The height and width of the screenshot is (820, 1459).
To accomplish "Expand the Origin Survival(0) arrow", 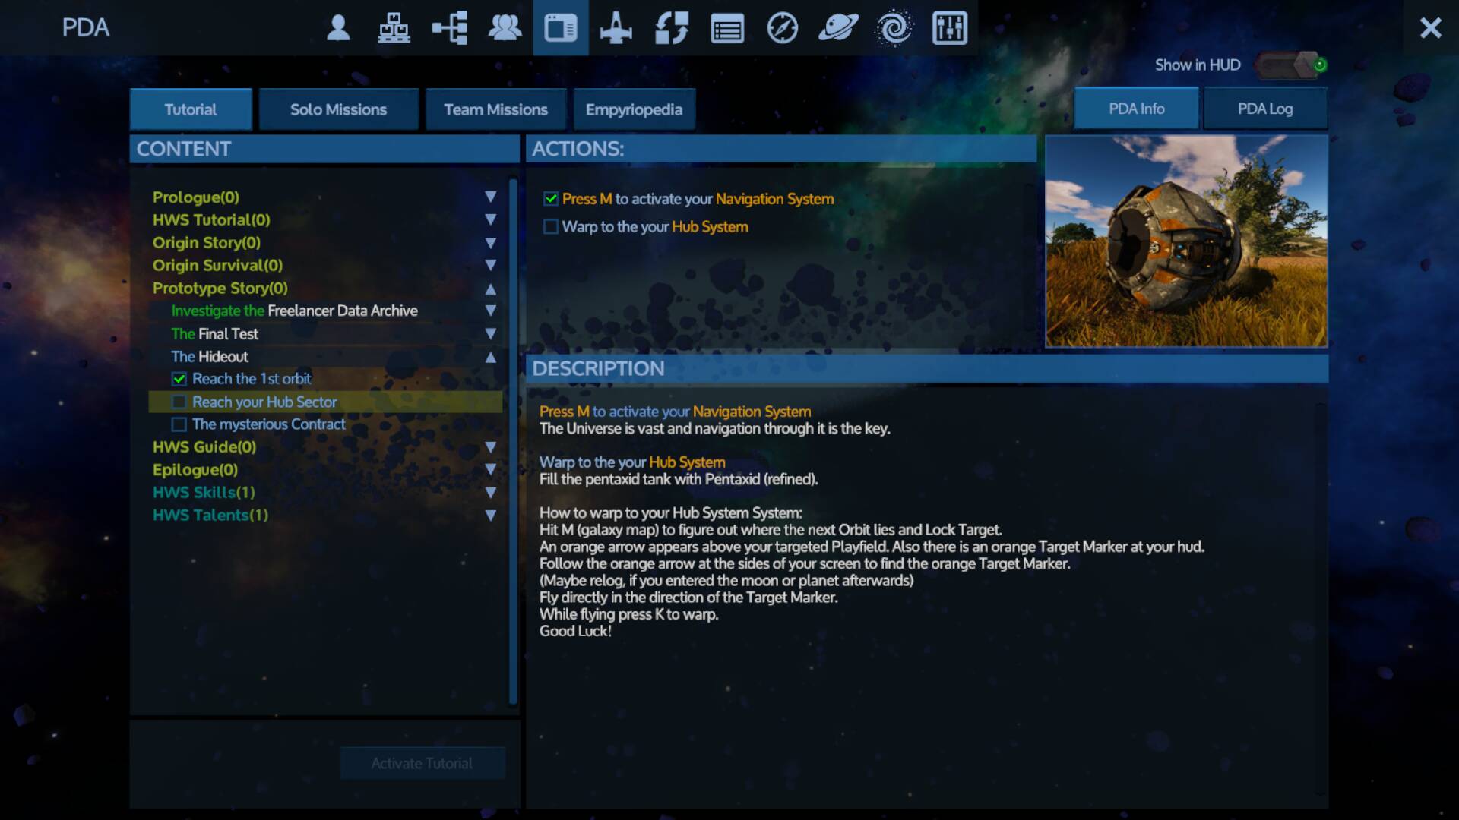I will click(x=491, y=265).
